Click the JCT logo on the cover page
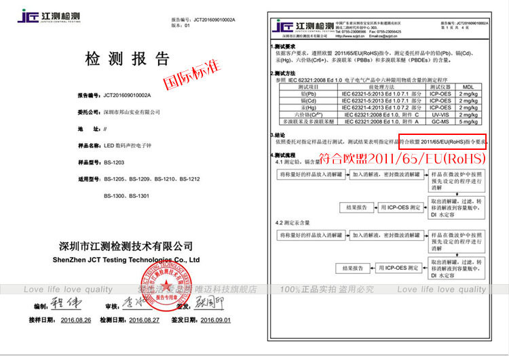Viewport: 509px width, 356px height. click(x=49, y=16)
